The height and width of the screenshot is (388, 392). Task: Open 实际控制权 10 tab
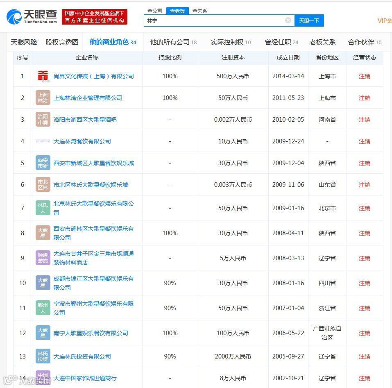[x=231, y=42]
